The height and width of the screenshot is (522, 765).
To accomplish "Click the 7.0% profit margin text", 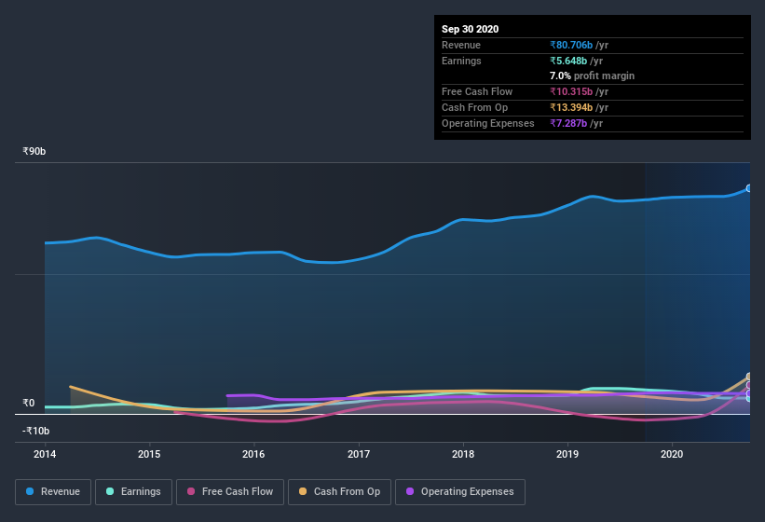I will (x=593, y=76).
